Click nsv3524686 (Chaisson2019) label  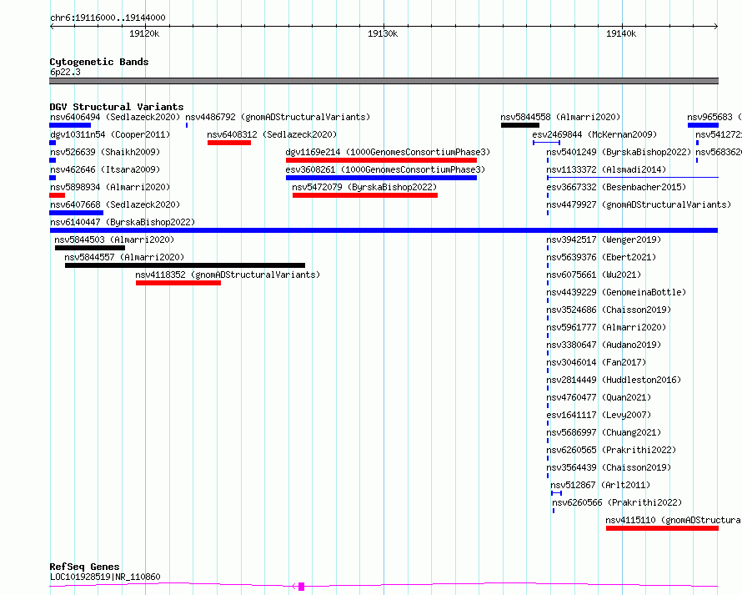(609, 310)
